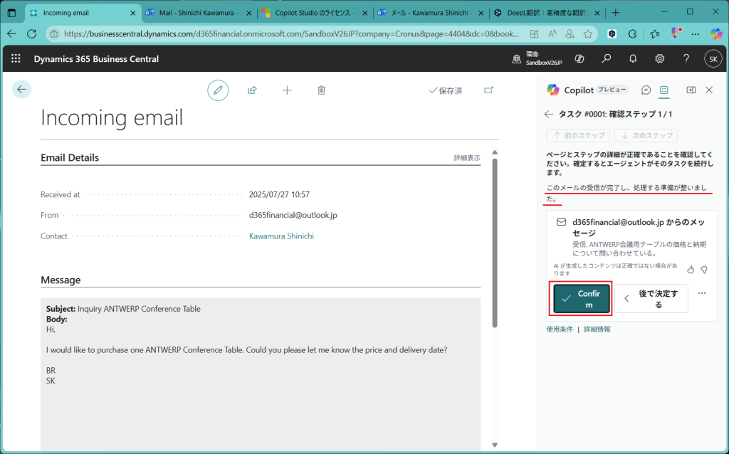Screen dimensions: 729x454
Task: Click the Subject line in message body
Action: 123,309
